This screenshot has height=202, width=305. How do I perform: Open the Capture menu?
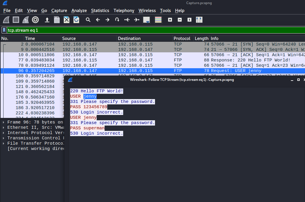[x=59, y=11]
